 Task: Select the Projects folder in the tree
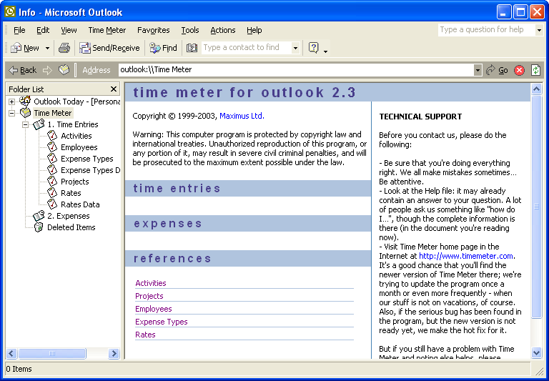[75, 182]
